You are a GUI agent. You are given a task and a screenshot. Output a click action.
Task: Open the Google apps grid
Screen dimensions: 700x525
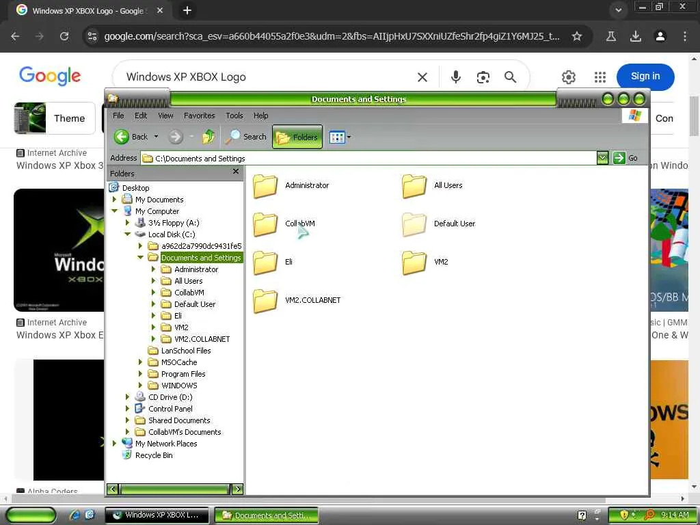[600, 77]
